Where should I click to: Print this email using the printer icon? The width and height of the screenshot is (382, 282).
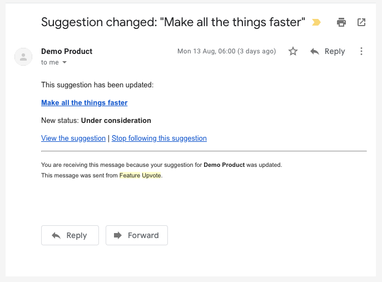click(341, 22)
